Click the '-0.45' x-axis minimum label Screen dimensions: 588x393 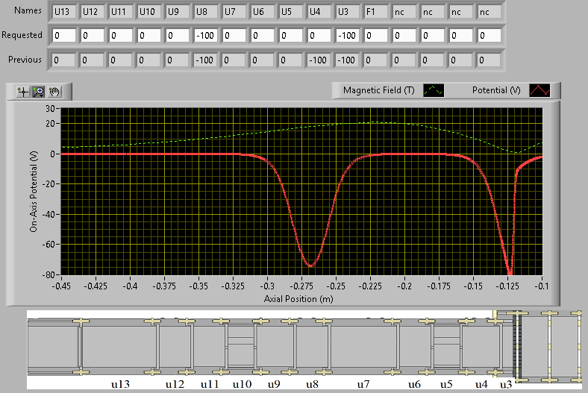point(61,286)
